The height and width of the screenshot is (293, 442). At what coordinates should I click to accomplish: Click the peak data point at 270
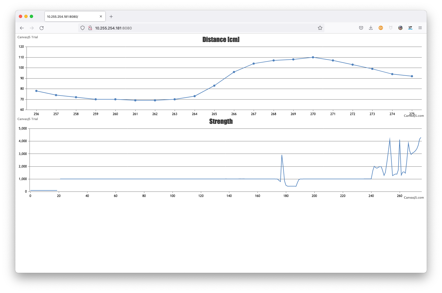coord(313,57)
